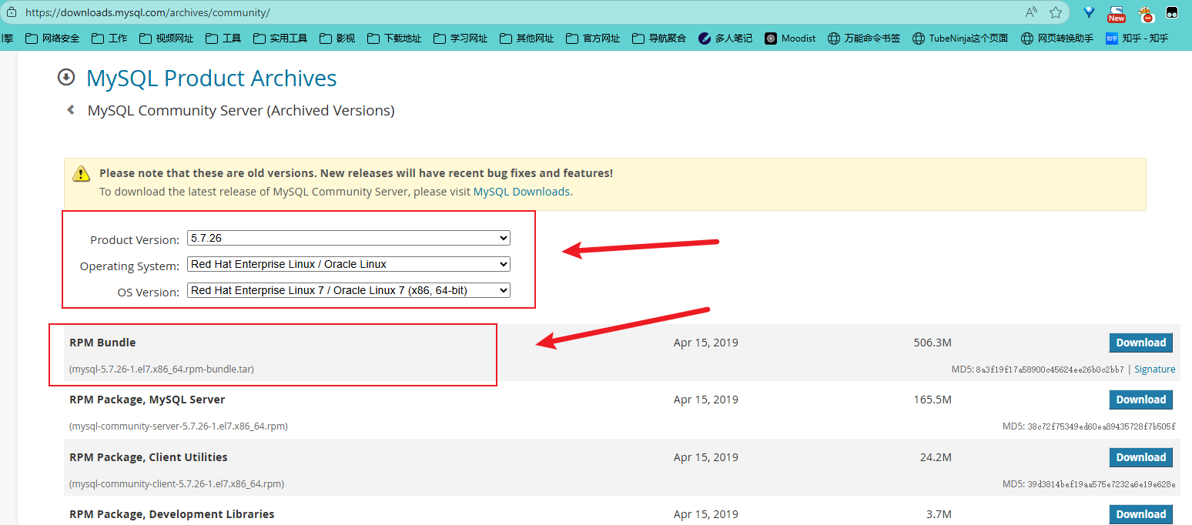Open the blocked extension with red minus badge

pos(1146,13)
